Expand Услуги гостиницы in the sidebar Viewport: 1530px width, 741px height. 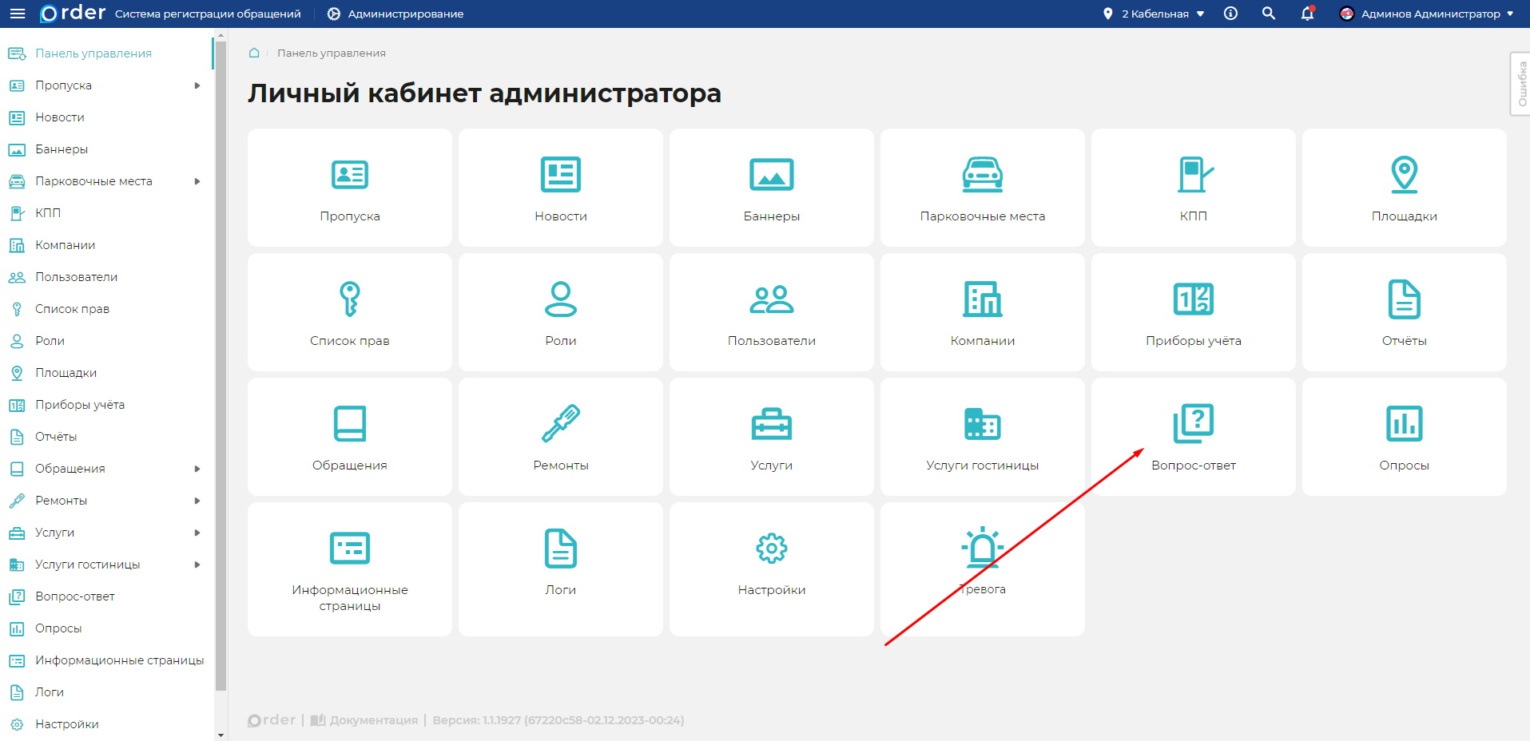[197, 565]
